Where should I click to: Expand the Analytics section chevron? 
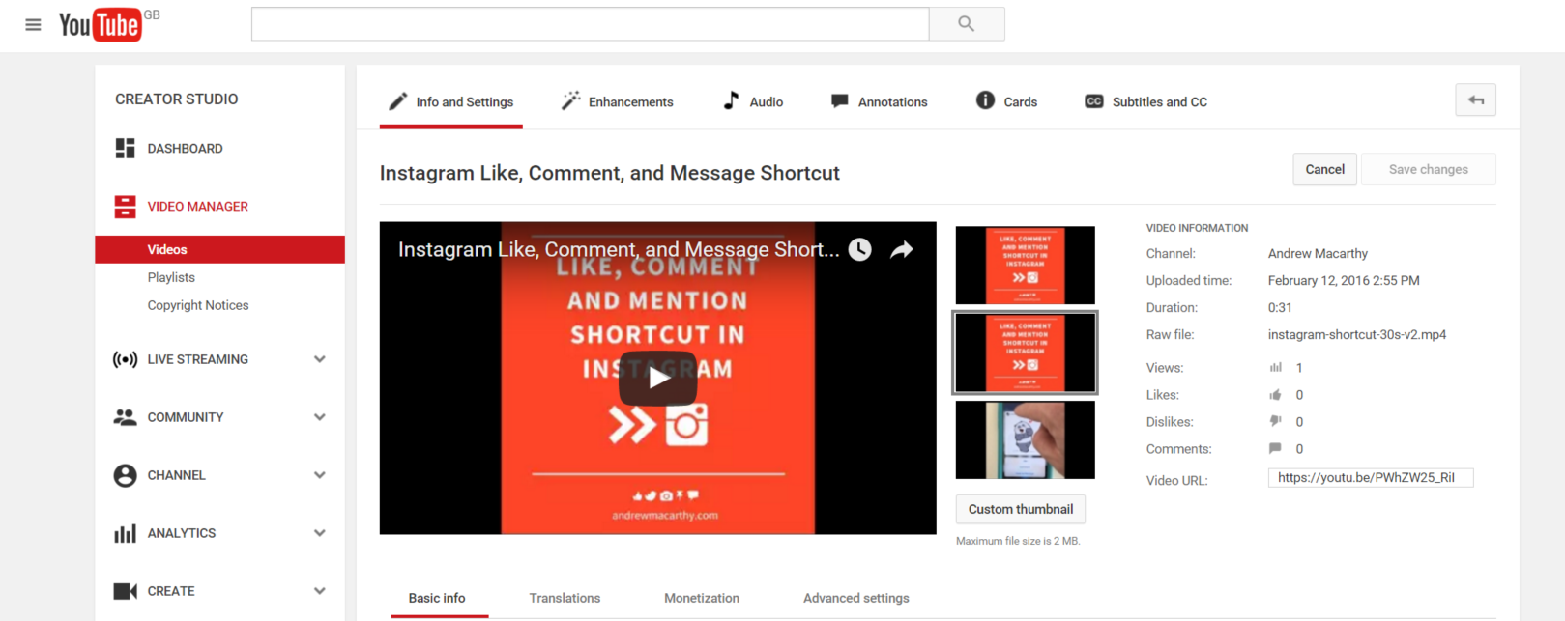click(319, 533)
